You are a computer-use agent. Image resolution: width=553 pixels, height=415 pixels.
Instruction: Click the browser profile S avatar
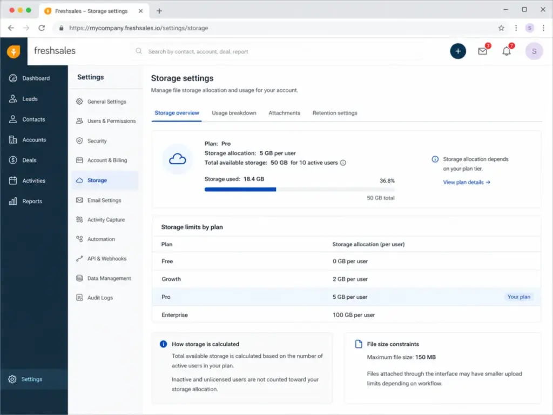pos(529,28)
